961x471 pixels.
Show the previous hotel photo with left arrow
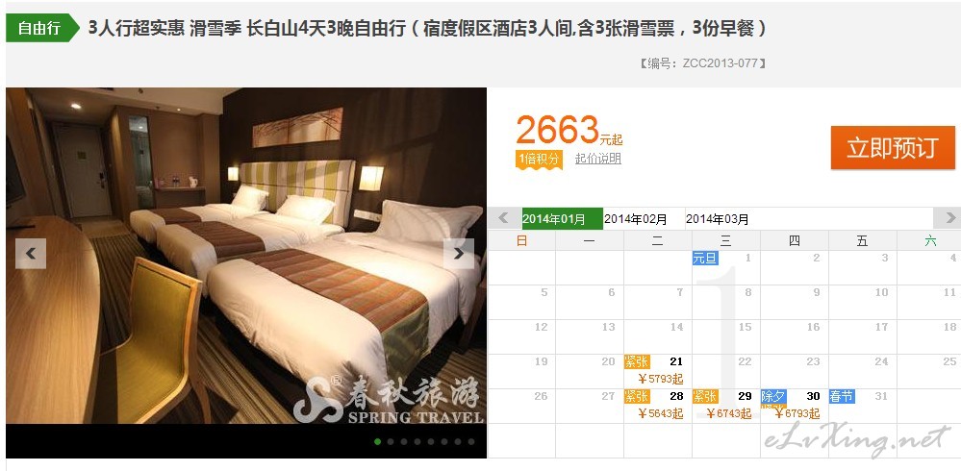pos(31,254)
